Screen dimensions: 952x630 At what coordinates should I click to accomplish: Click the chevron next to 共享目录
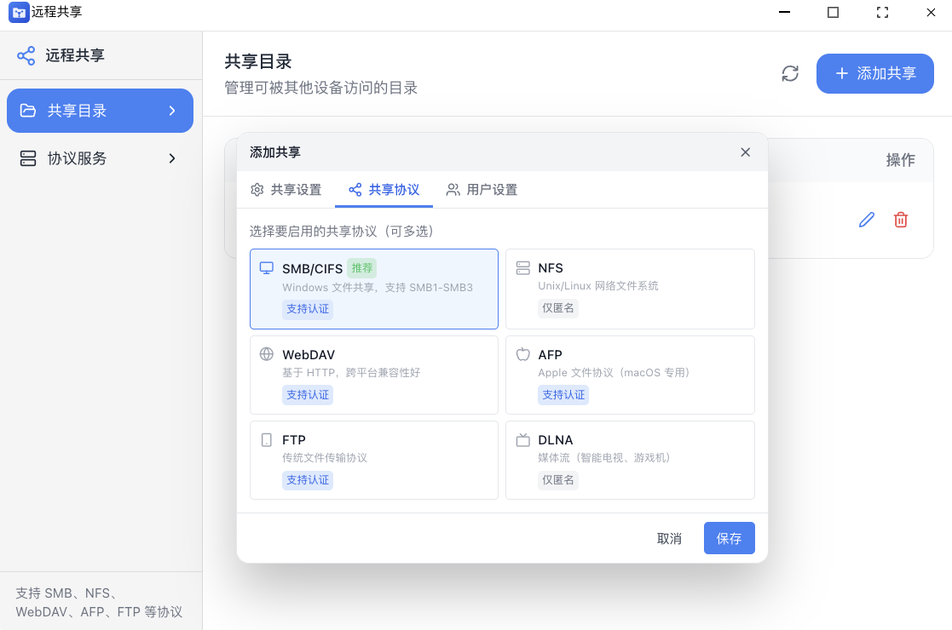[x=172, y=111]
